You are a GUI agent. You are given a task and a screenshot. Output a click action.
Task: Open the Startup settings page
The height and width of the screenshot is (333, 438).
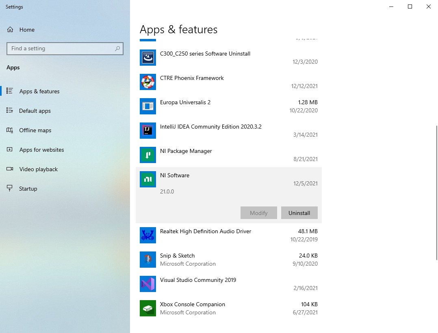point(28,189)
